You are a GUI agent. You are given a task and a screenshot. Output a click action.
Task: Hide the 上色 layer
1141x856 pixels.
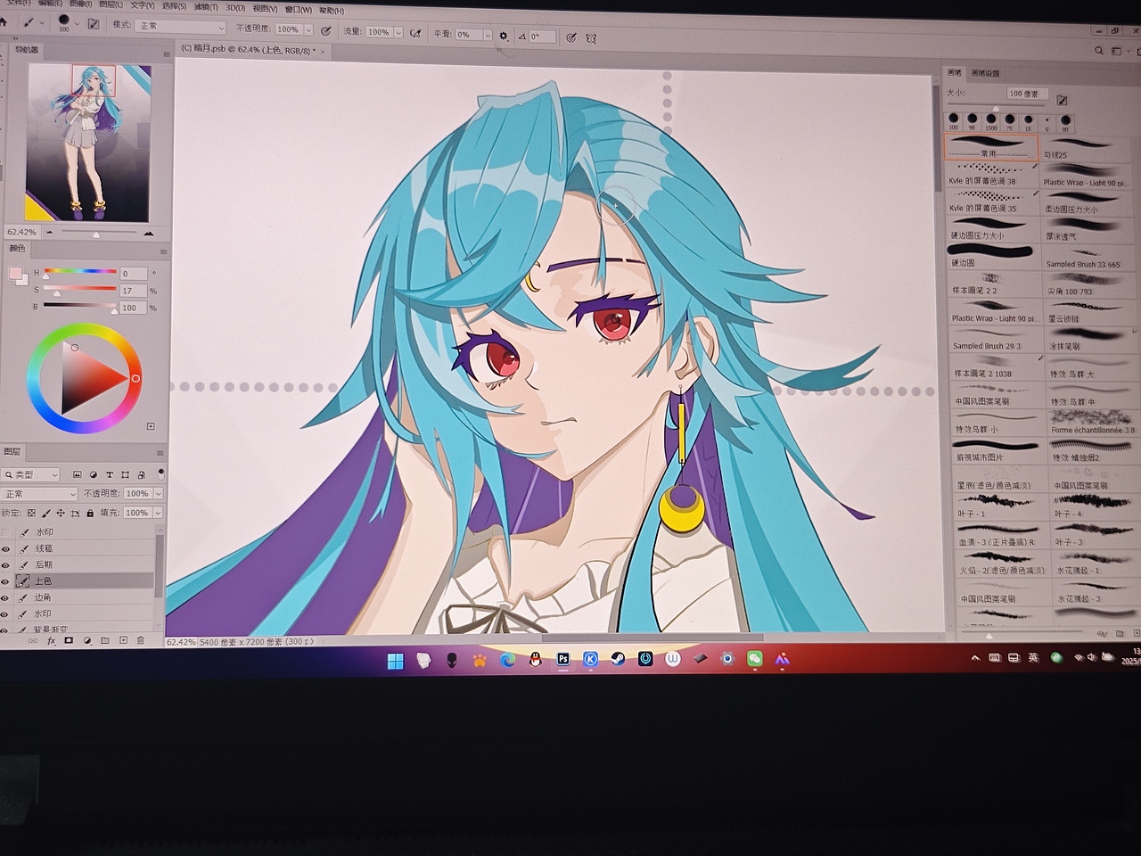point(5,580)
